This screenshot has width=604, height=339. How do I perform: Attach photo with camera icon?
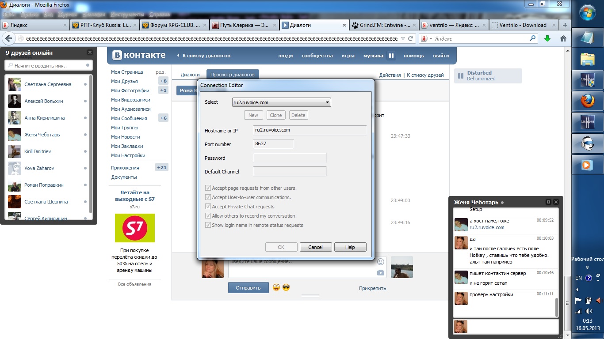[x=380, y=273]
